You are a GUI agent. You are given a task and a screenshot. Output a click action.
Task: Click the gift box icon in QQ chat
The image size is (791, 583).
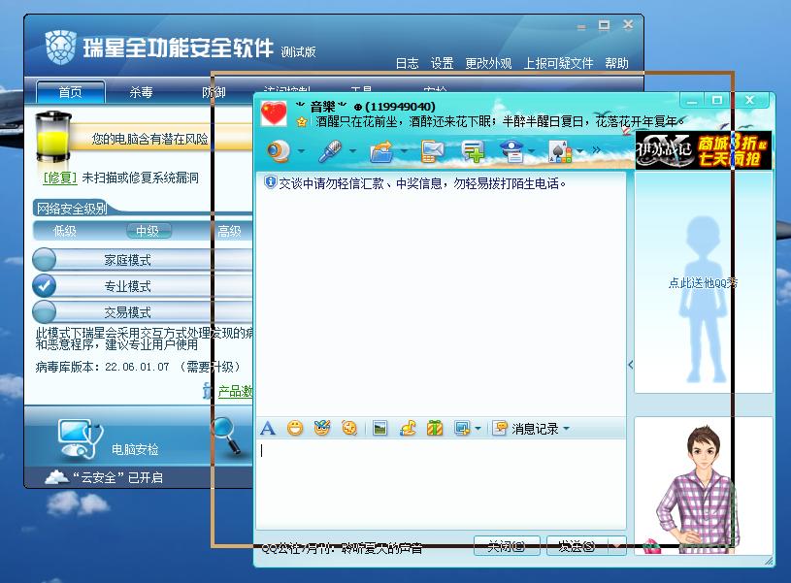tap(435, 428)
